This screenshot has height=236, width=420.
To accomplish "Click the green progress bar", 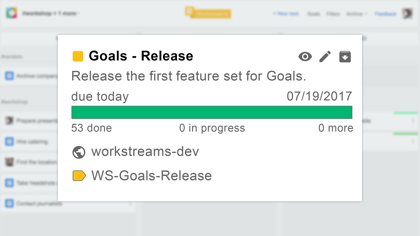I will [x=212, y=112].
